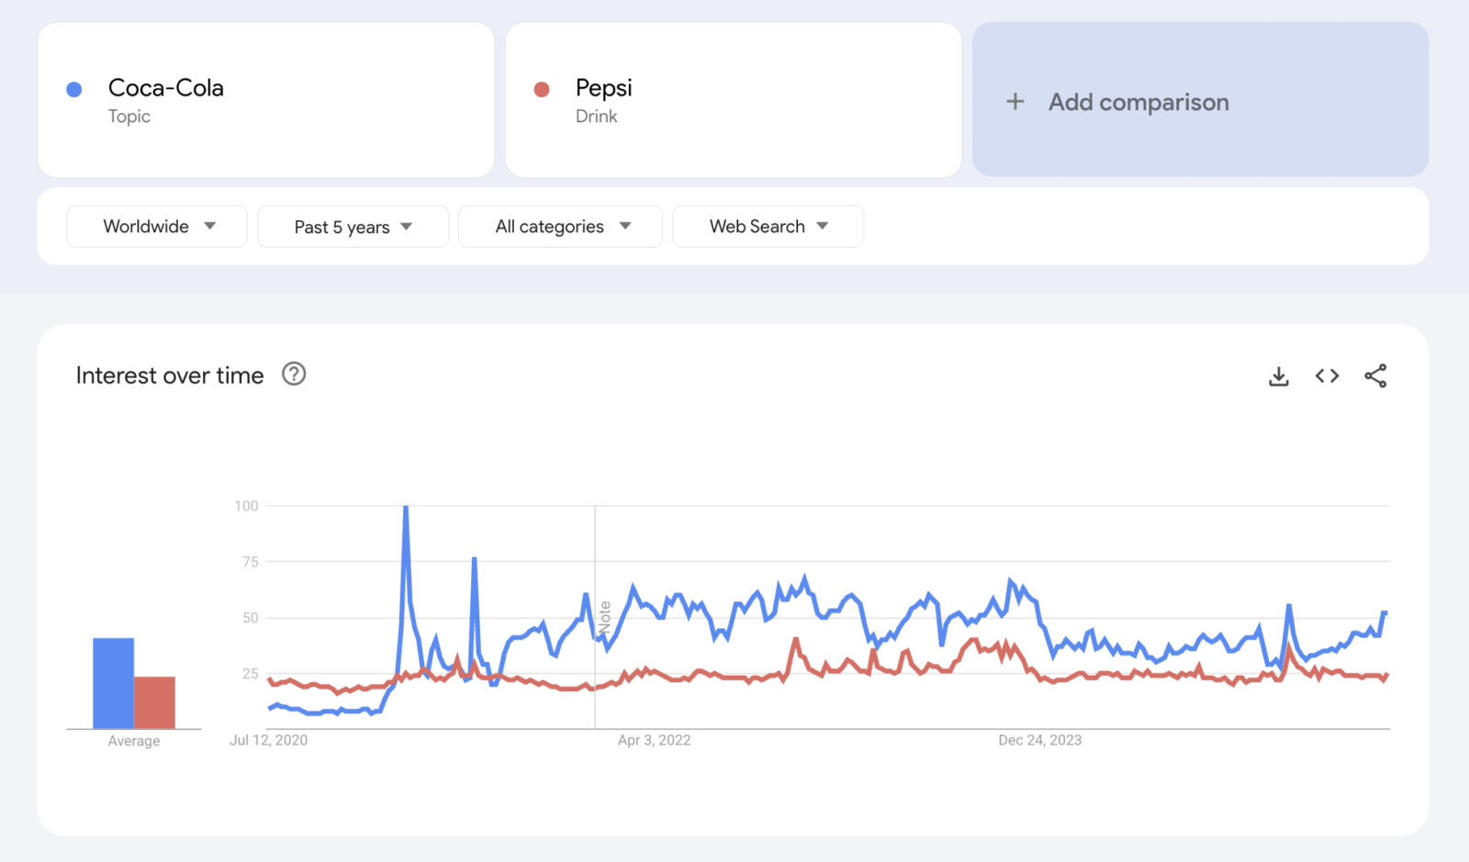This screenshot has width=1469, height=862.
Task: Open the Interest over time help icon
Action: tap(294, 375)
